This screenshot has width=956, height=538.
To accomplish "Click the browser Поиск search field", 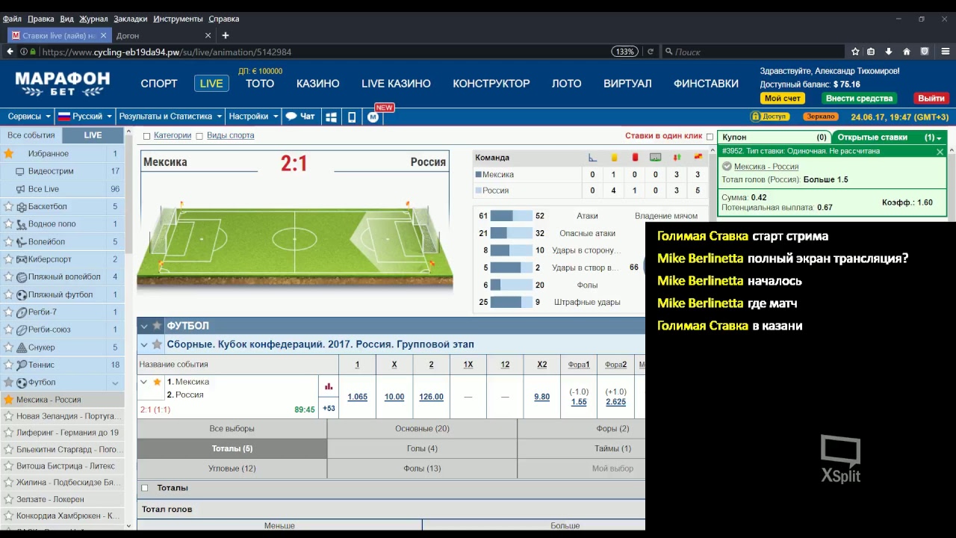I will (x=754, y=52).
